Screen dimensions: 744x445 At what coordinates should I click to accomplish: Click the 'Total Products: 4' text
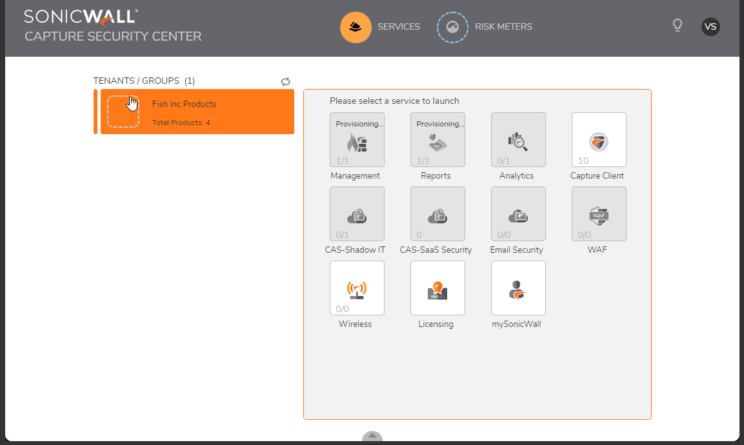click(x=181, y=123)
